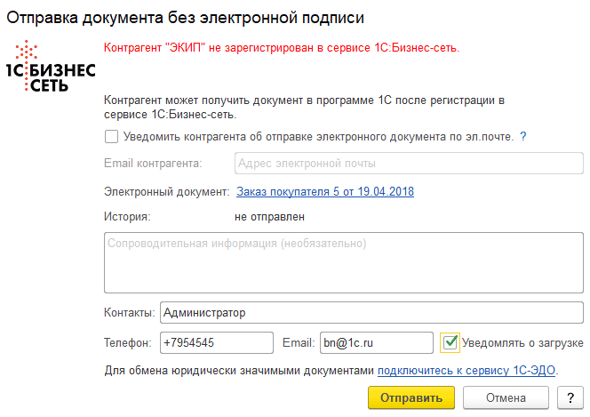
Task: Click the 1С:Бизнес-сеть logo
Action: pos(50,68)
